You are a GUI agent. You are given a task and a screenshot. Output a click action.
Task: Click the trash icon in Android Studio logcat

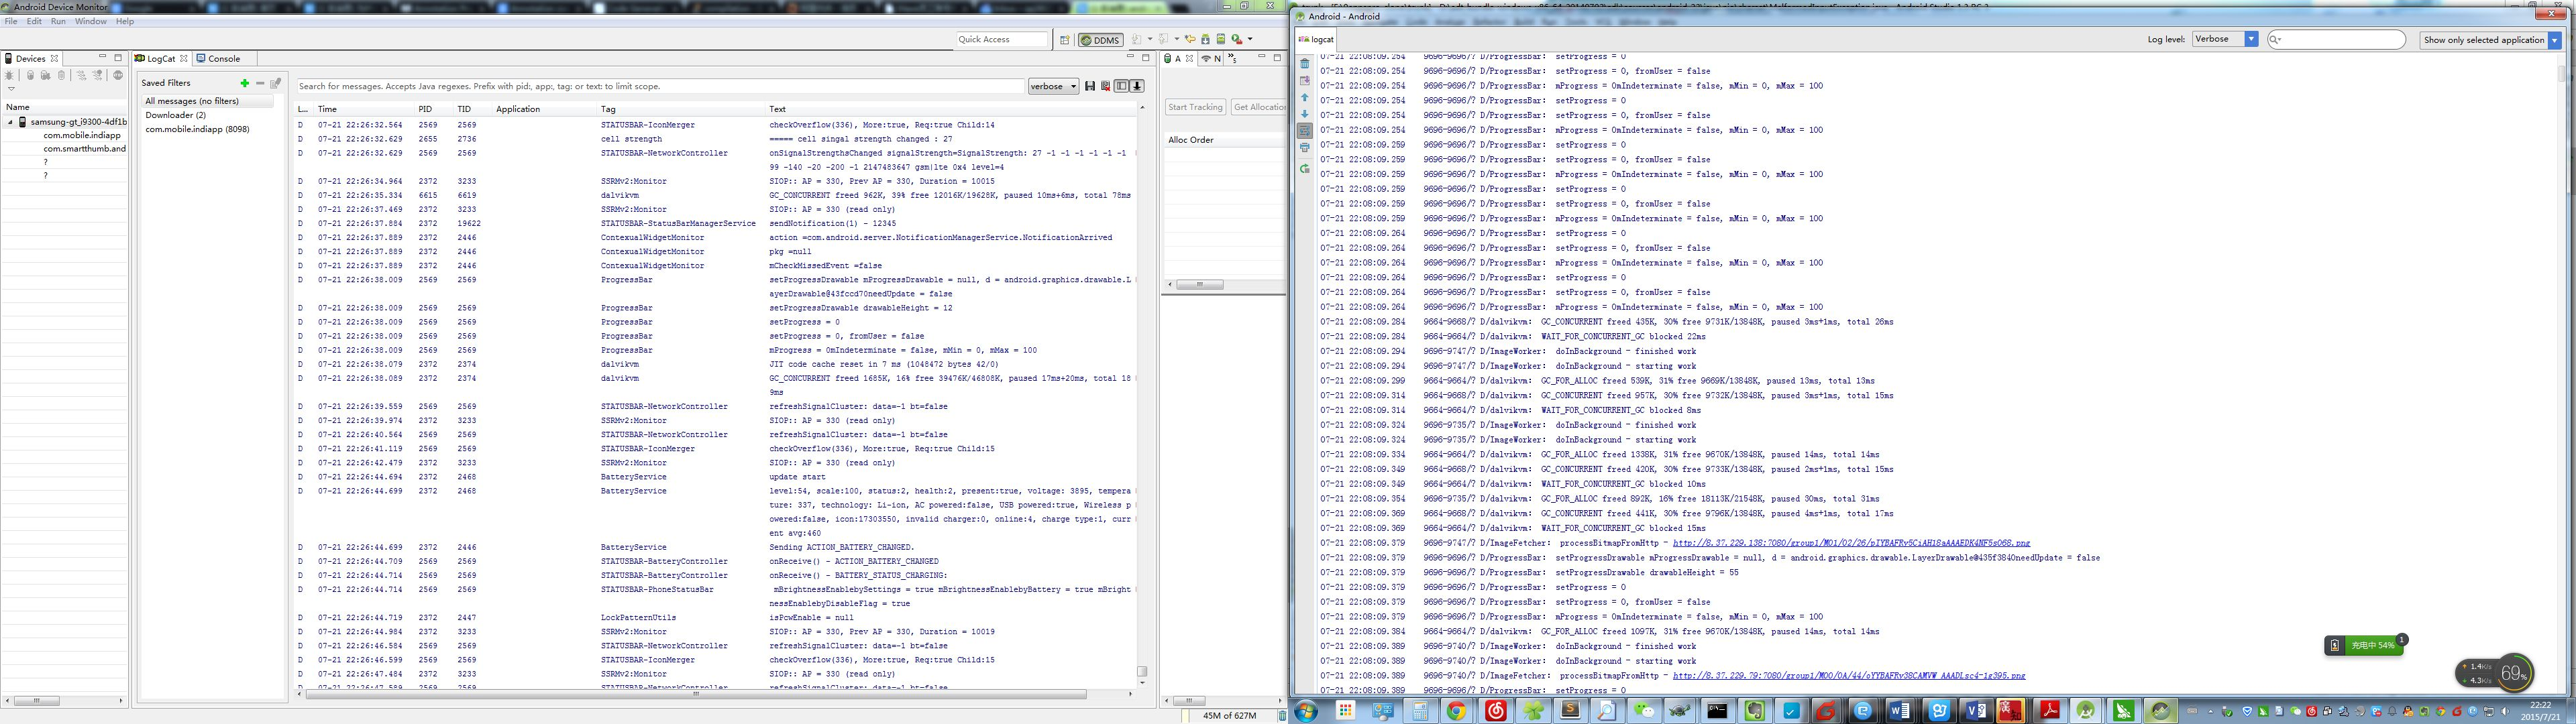pos(1304,64)
